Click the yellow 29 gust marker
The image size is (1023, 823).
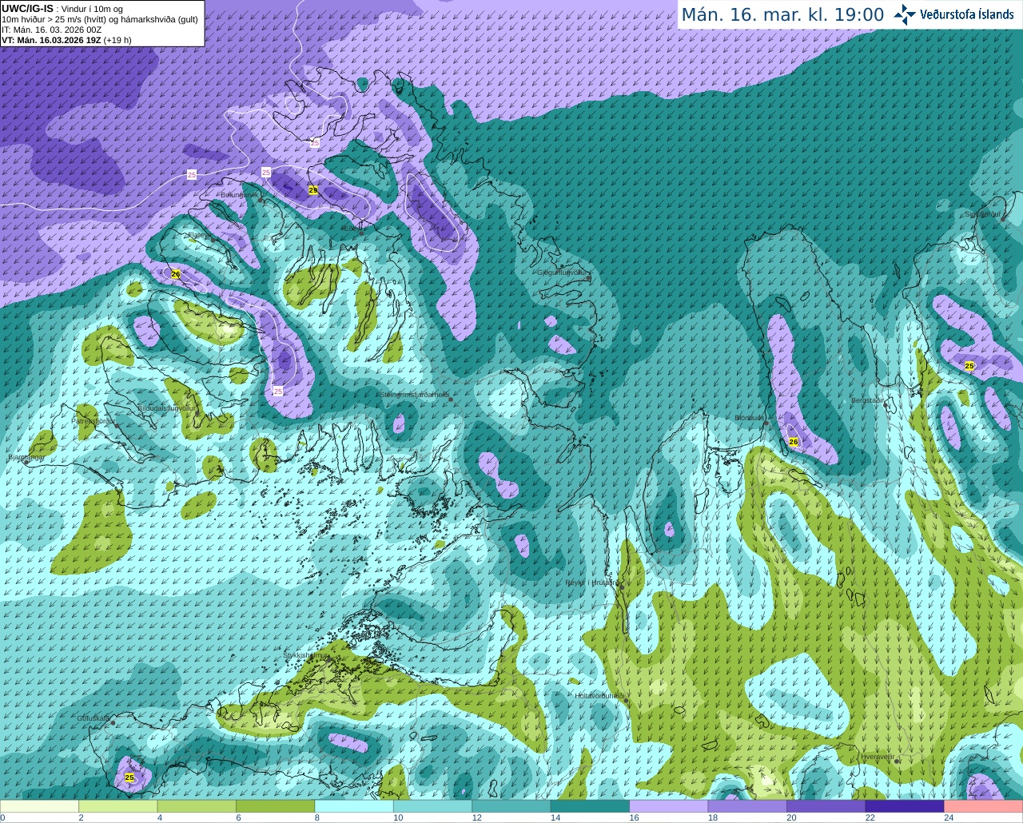(x=313, y=190)
